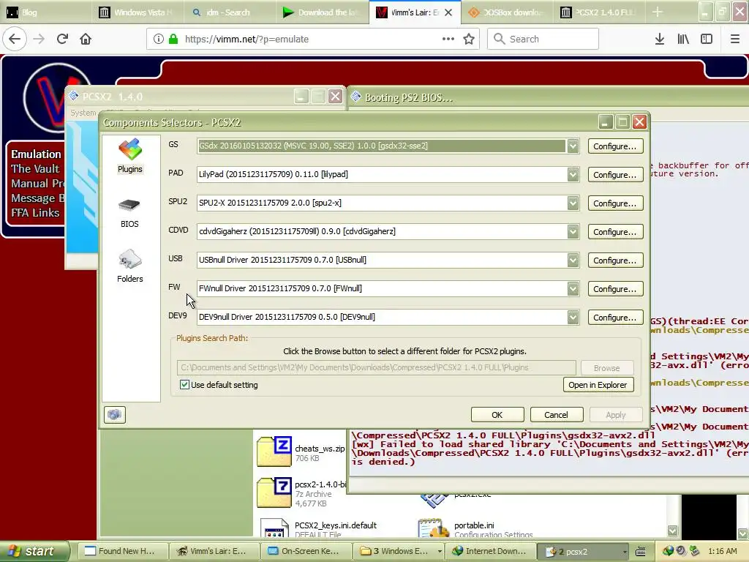This screenshot has width=749, height=562.
Task: Open page actions three-dot menu
Action: (x=448, y=39)
